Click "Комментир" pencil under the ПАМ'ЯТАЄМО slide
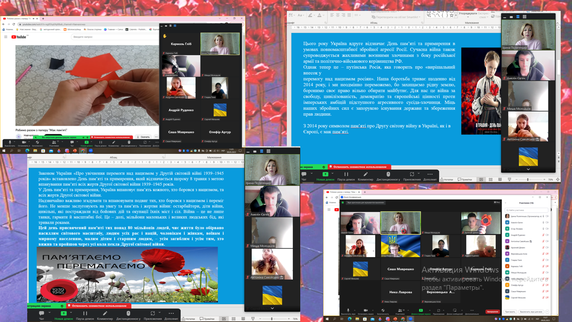The image size is (572, 322). pyautogui.click(x=105, y=315)
